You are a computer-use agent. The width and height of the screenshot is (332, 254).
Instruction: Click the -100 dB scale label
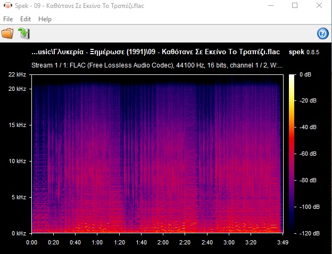309,207
